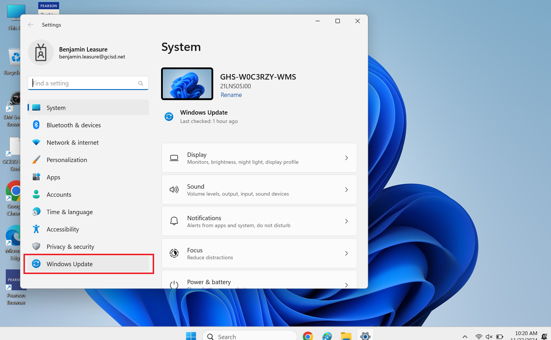551x340 pixels.
Task: Click the Time & language globe icon
Action: tap(36, 212)
